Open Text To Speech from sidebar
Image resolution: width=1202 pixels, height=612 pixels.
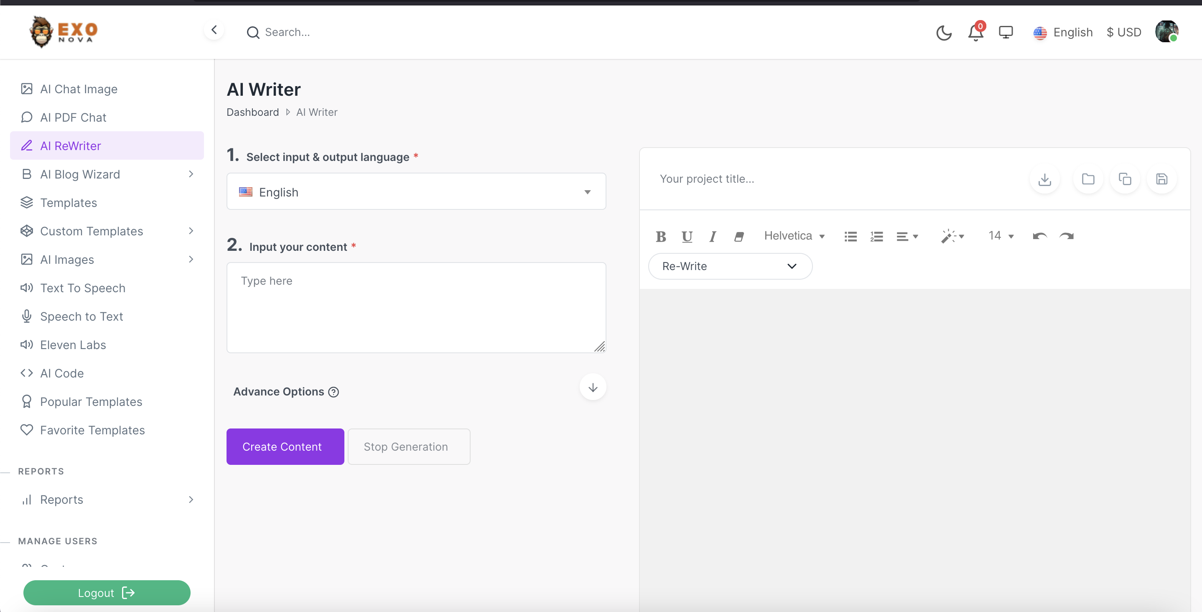pyautogui.click(x=83, y=288)
